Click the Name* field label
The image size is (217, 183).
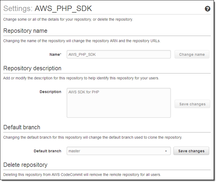tap(55, 54)
